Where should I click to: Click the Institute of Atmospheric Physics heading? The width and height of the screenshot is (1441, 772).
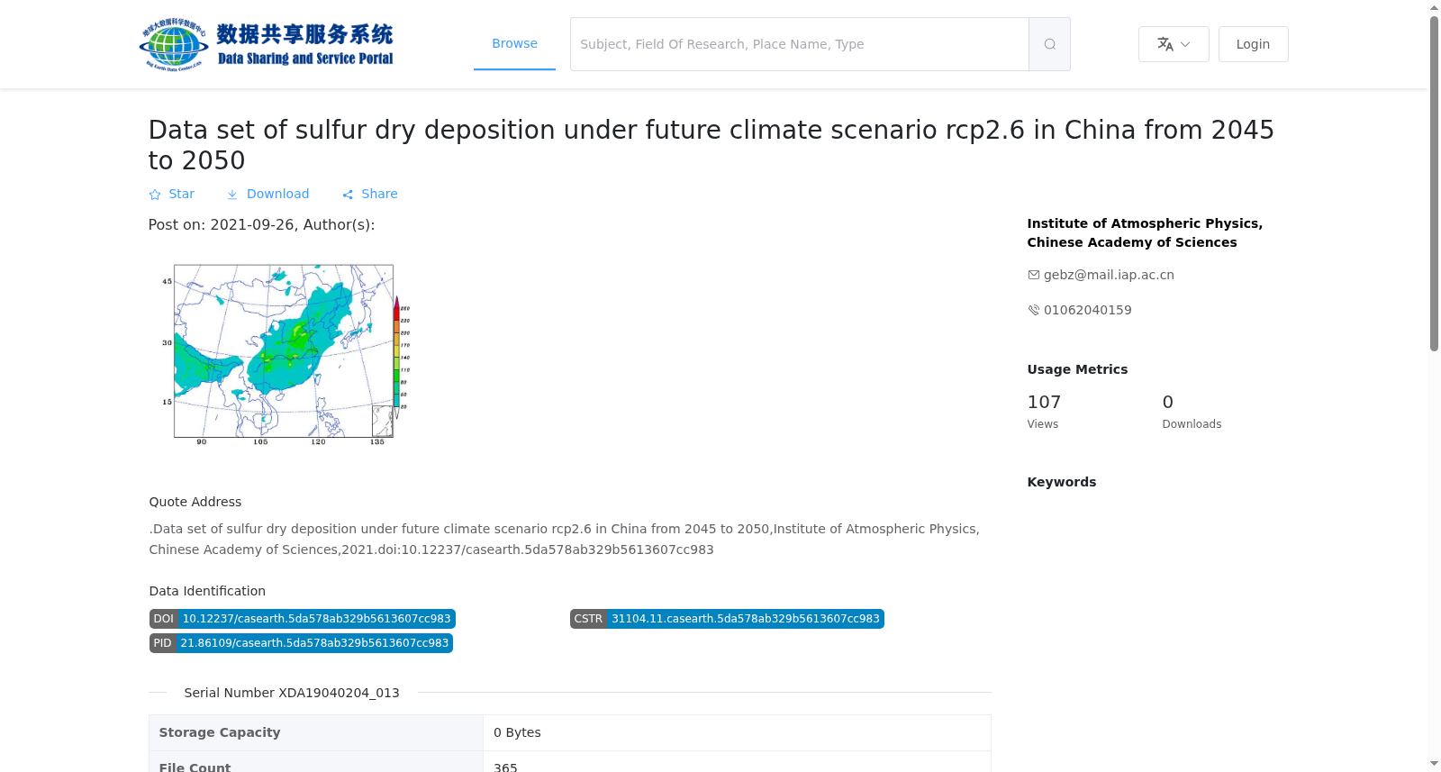pyautogui.click(x=1145, y=232)
